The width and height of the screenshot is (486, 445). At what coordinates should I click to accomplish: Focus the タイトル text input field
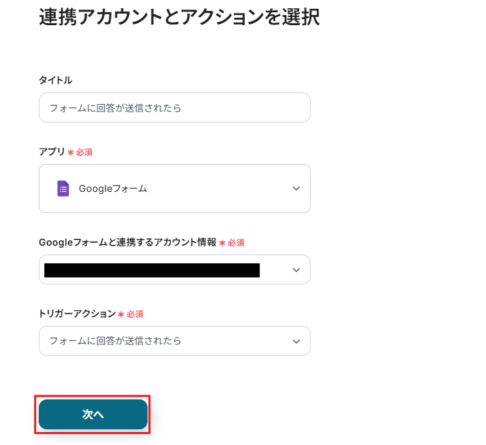(174, 108)
